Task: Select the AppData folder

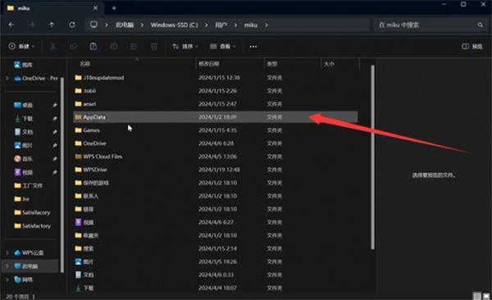Action: point(215,117)
